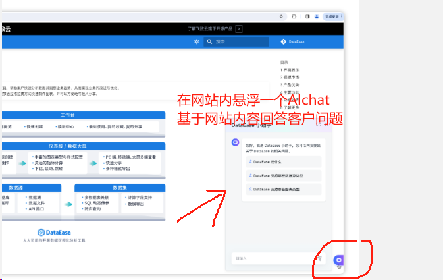
Task: Click the 数据集 diagram header
Action: (x=120, y=188)
